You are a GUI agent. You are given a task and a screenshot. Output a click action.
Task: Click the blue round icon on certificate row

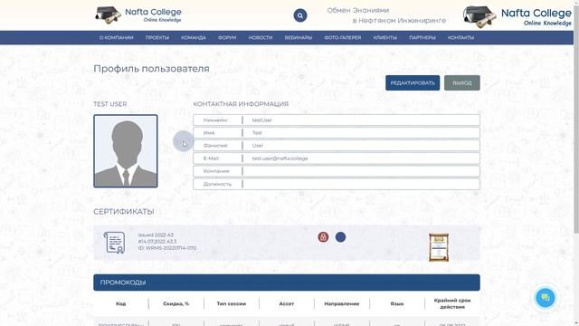click(x=340, y=237)
